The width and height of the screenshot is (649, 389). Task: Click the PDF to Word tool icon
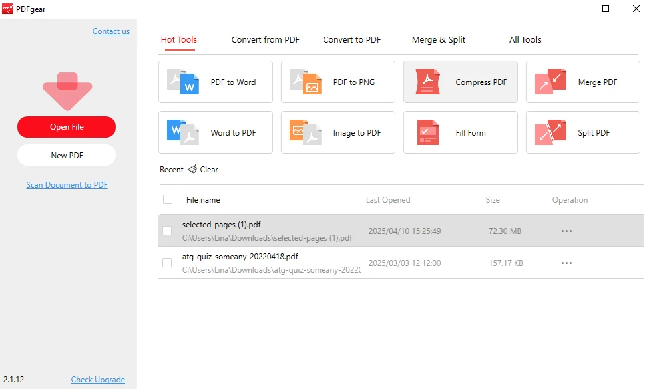[183, 82]
